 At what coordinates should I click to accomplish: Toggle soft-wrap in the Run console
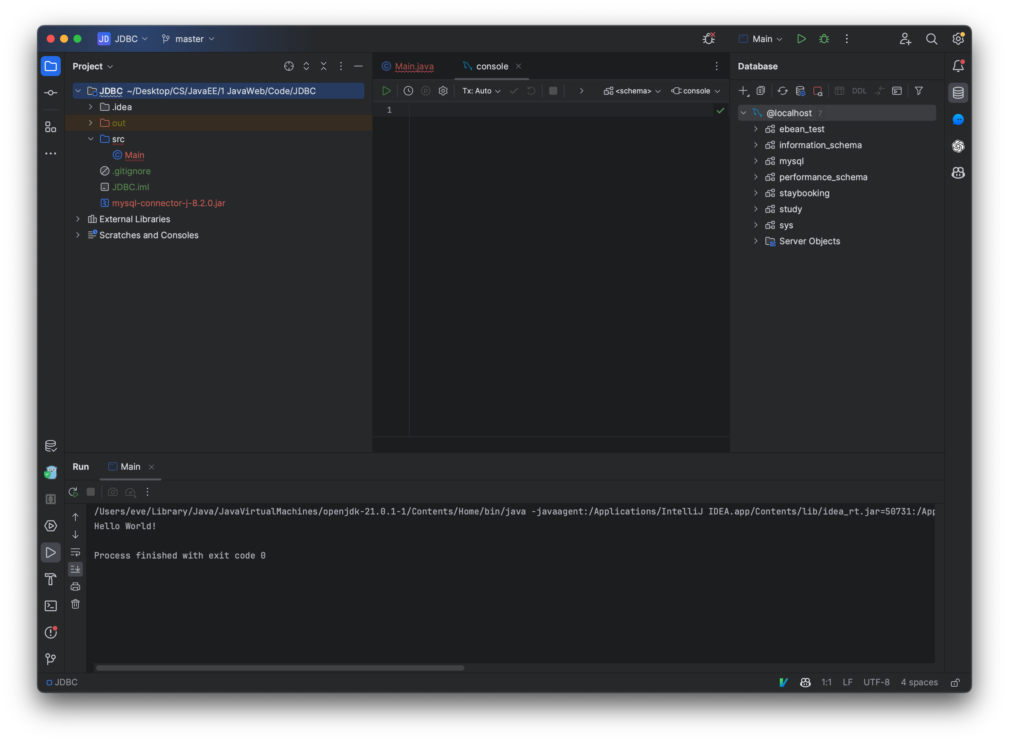pyautogui.click(x=75, y=552)
